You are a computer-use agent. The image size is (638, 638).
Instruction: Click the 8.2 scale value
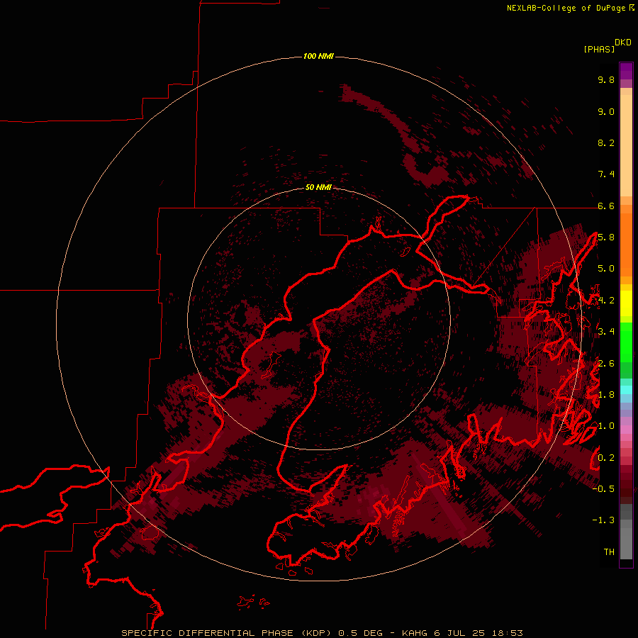606,143
